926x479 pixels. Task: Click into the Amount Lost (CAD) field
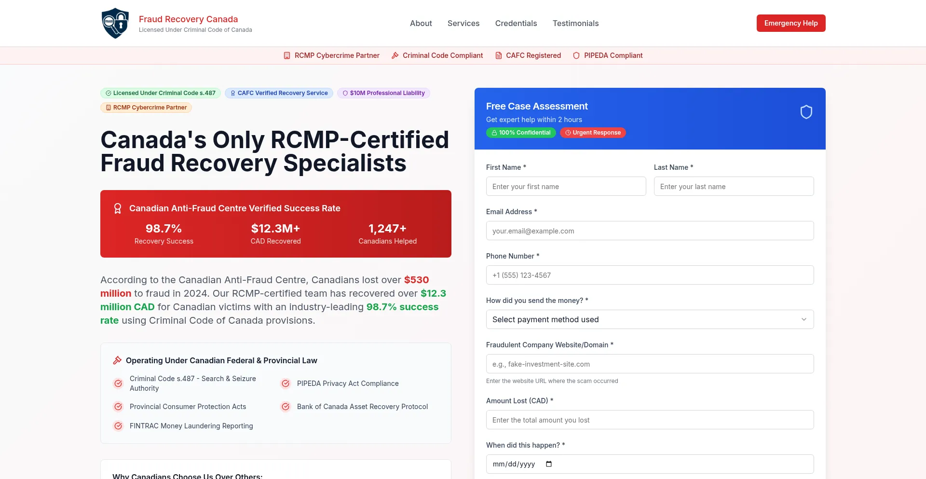(x=650, y=420)
